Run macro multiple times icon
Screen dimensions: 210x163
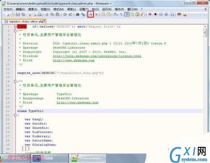166,15
